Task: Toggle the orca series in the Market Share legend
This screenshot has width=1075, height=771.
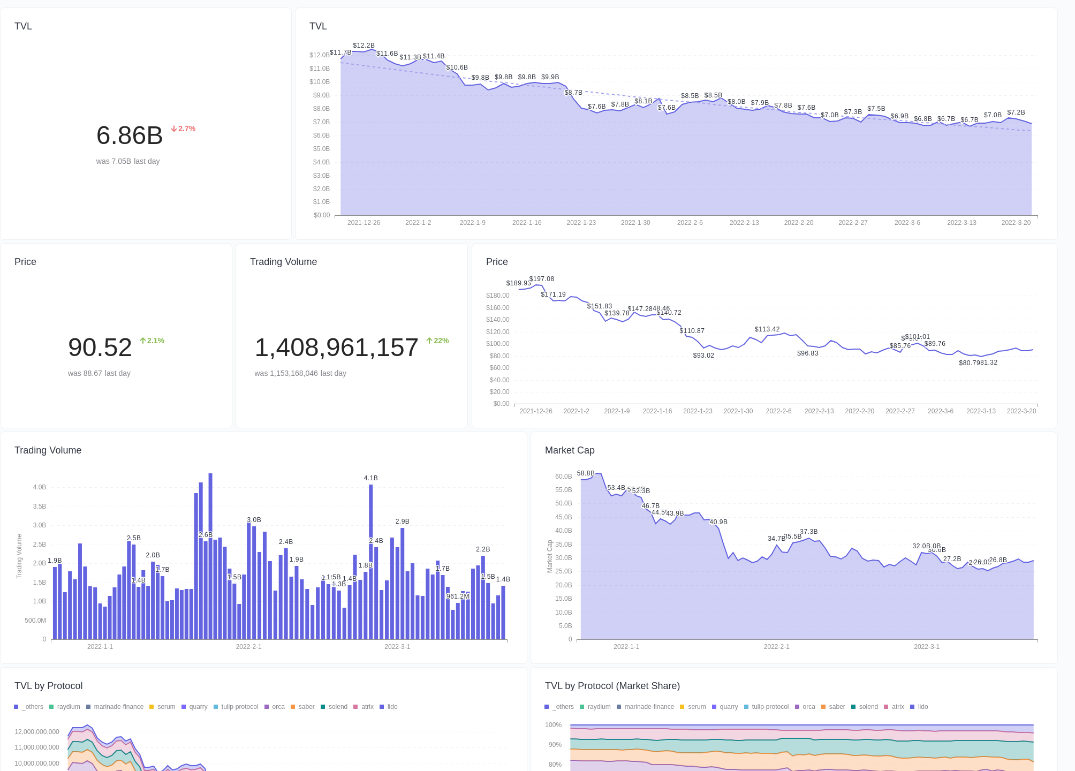Action: 809,707
